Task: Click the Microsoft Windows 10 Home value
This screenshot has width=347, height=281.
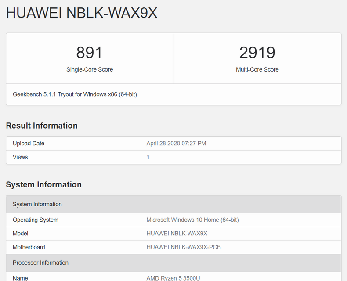Action: click(192, 220)
